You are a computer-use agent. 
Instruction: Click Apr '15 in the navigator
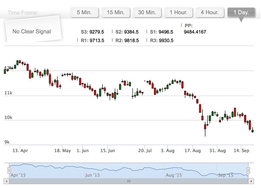click(x=18, y=175)
